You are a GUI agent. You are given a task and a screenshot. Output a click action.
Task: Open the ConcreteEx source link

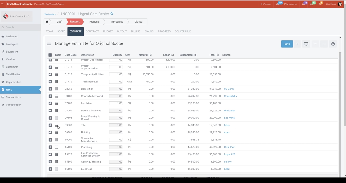pos(230,96)
